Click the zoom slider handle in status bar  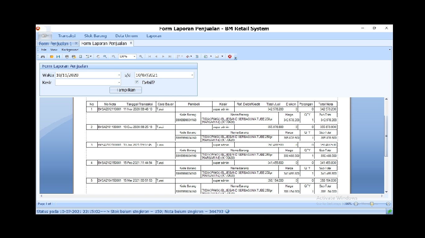tap(371, 204)
